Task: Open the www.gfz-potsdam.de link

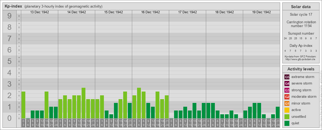Action: pos(300,59)
